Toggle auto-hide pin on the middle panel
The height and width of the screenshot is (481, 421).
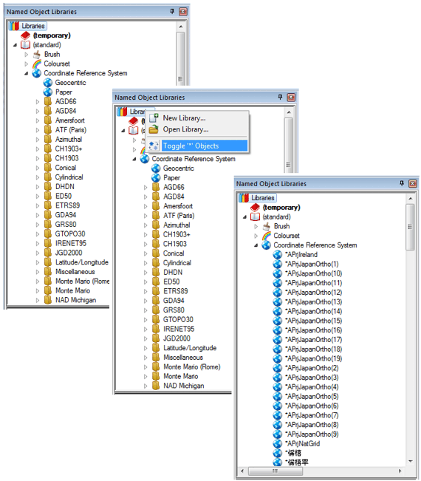280,97
